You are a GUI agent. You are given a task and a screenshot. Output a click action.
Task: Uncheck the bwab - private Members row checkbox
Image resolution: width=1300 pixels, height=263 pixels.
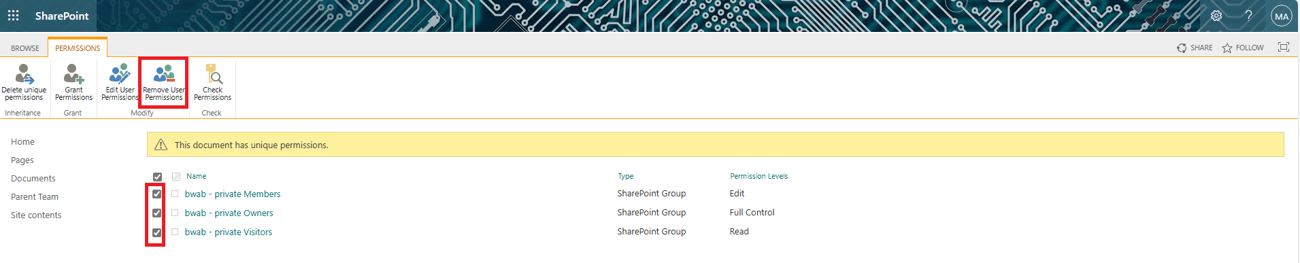pos(156,194)
